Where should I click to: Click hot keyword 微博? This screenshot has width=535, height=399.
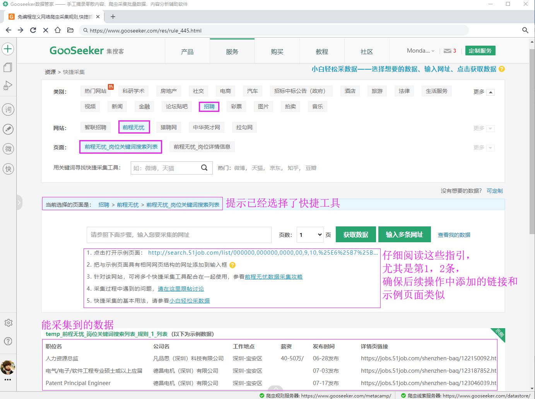(x=239, y=168)
